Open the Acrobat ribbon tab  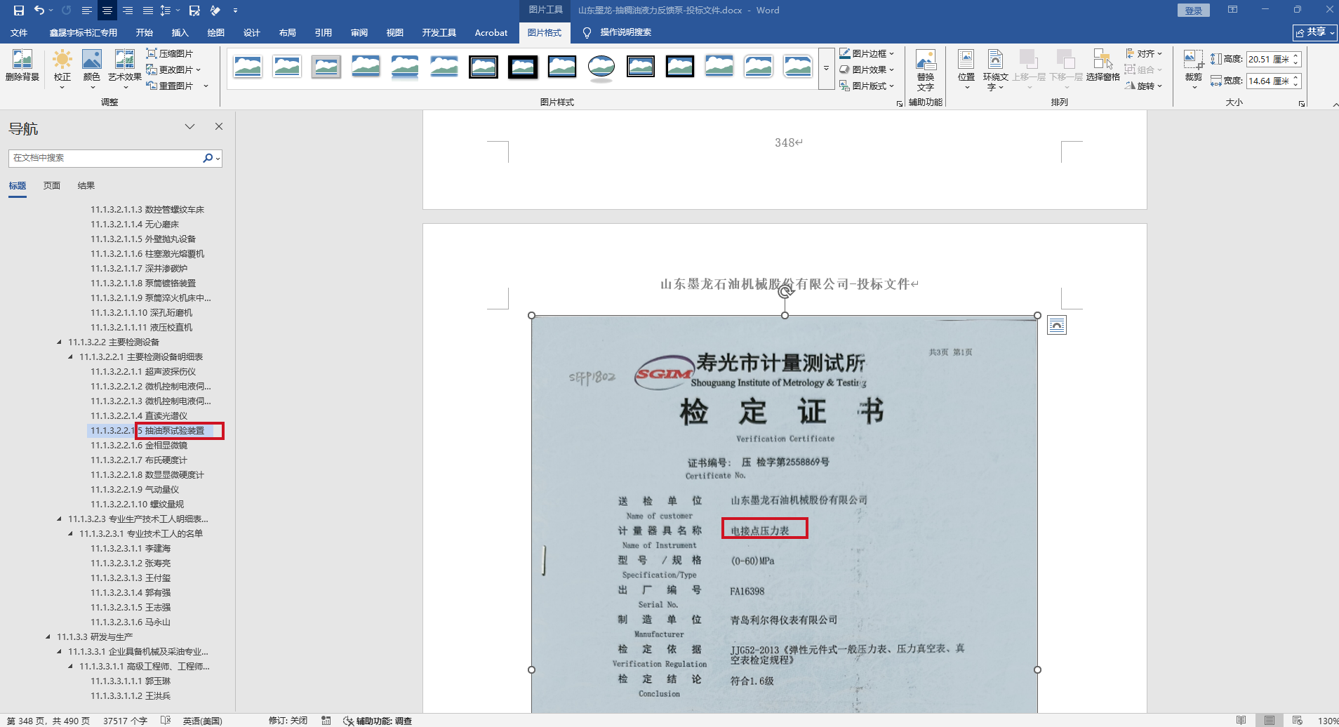click(x=491, y=32)
